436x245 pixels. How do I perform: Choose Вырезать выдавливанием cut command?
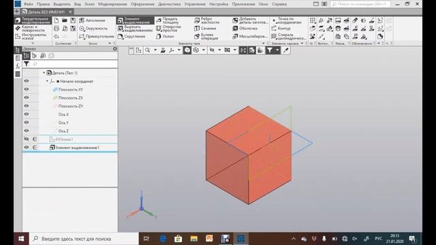pos(135,29)
